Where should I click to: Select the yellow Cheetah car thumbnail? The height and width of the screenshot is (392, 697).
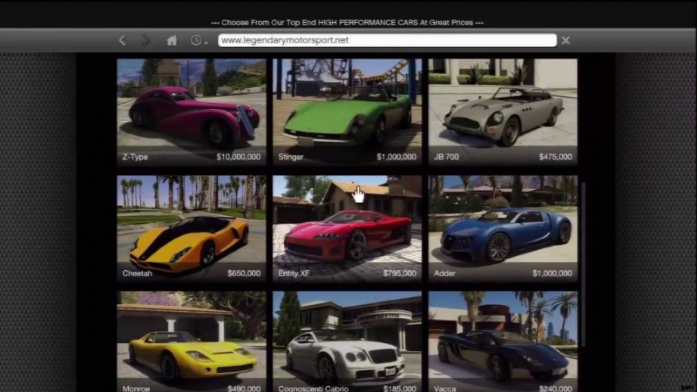(x=192, y=228)
